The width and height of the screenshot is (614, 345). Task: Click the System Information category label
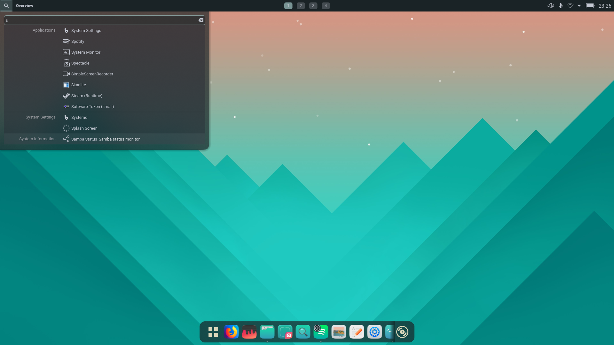click(37, 139)
